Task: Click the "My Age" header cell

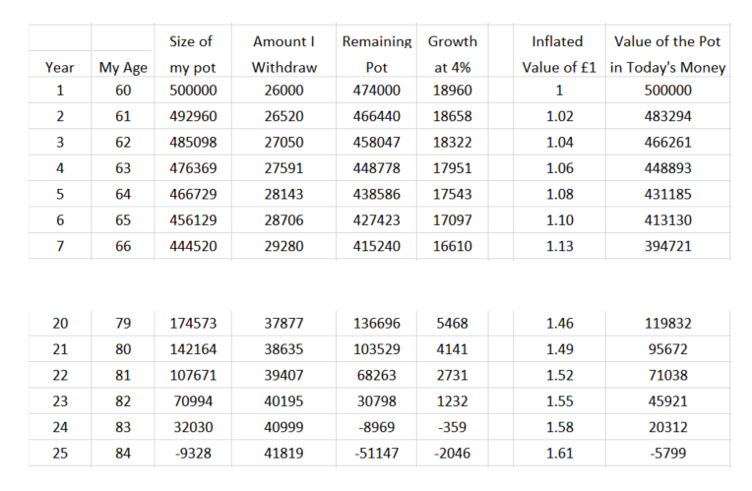Action: (x=123, y=68)
